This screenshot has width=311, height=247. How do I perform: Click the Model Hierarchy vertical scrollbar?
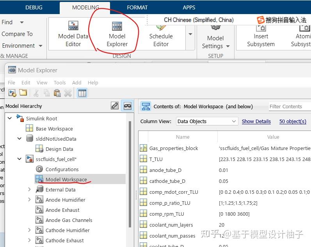pos(130,174)
